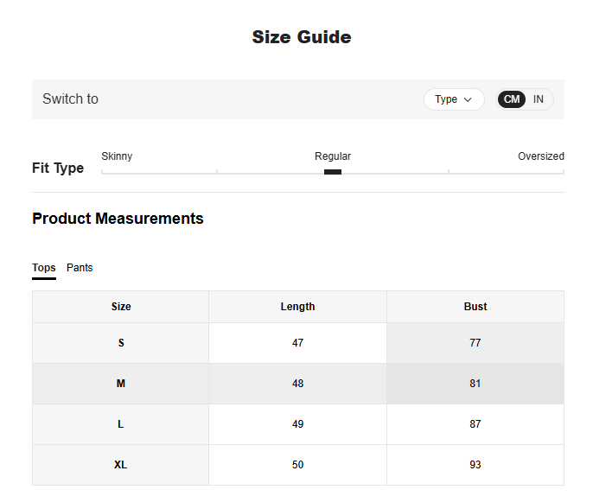Switch to the Pants tab
The width and height of the screenshot is (593, 496).
coord(80,268)
